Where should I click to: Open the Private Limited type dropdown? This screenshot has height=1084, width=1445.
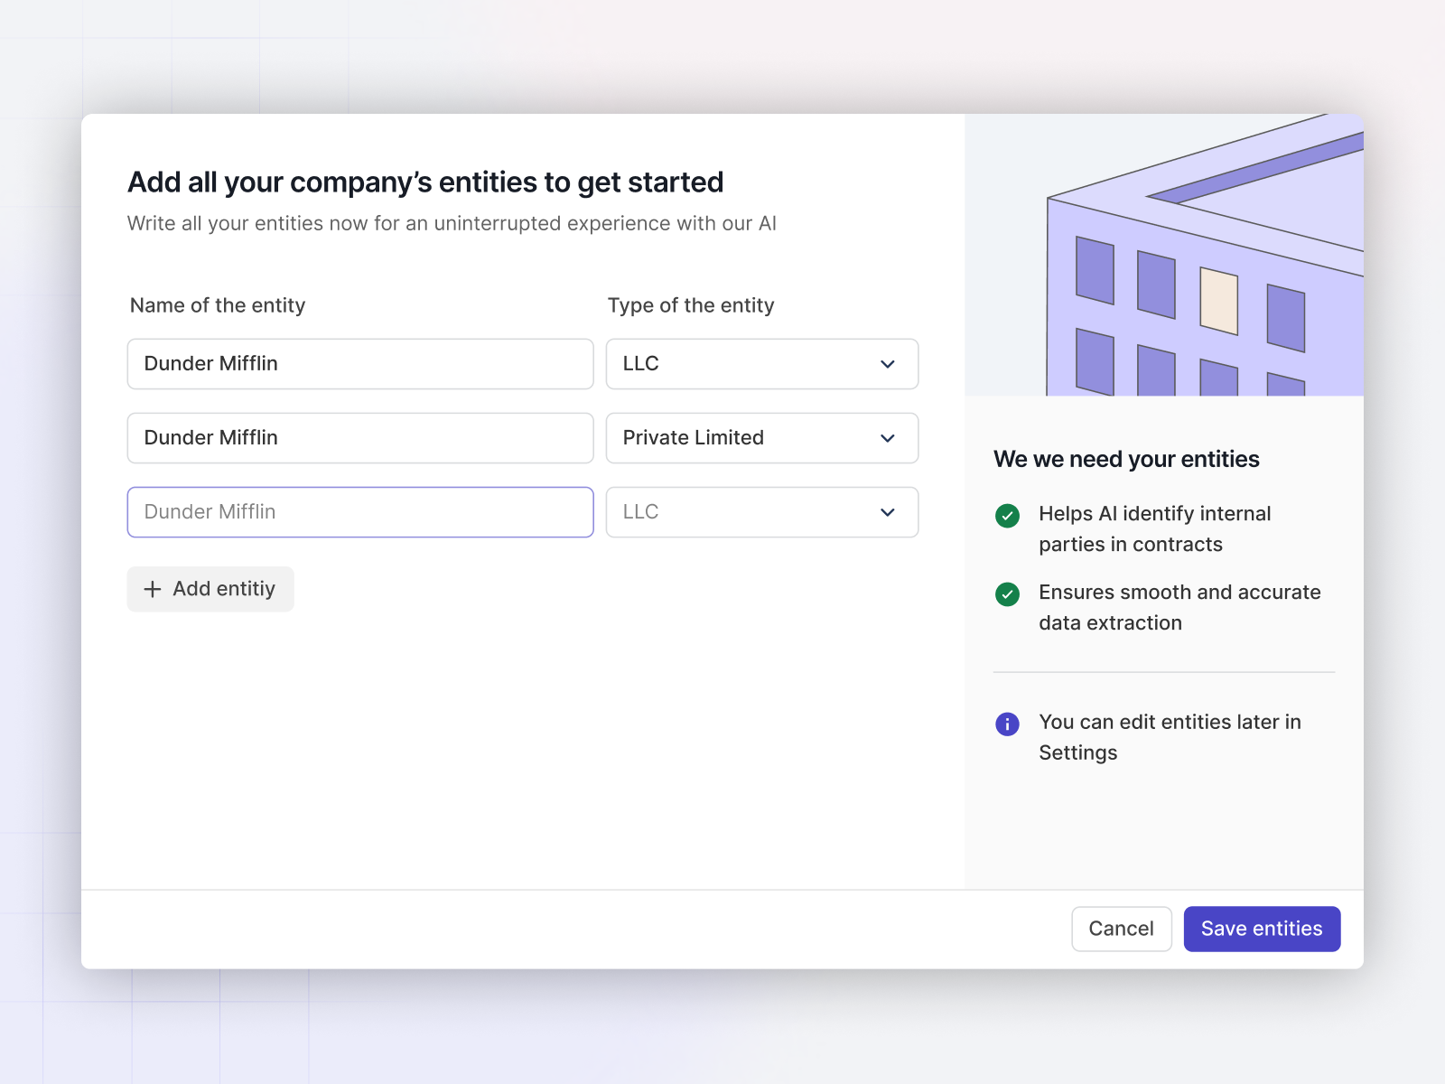(x=761, y=438)
